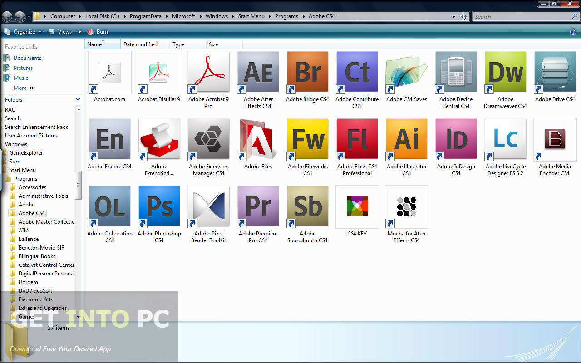Image resolution: width=581 pixels, height=363 pixels.
Task: Click the refresh button beside address bar
Action: 463,16
